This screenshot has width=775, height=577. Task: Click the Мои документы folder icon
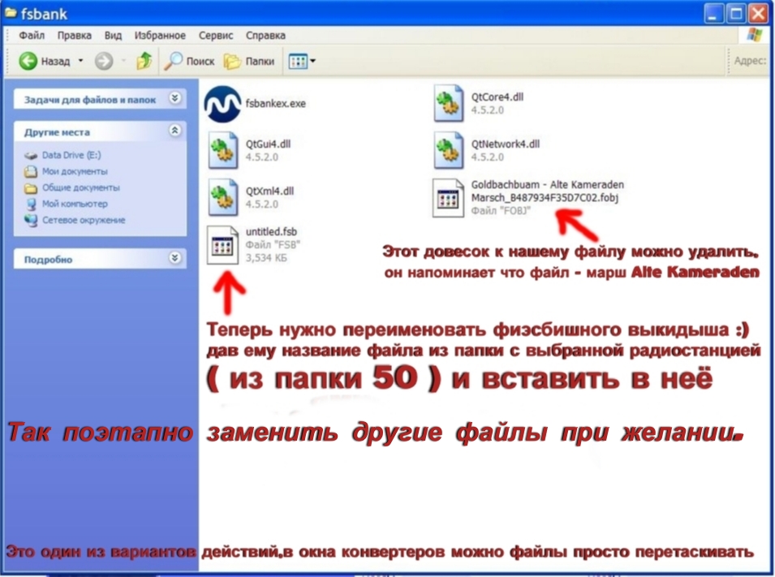31,171
